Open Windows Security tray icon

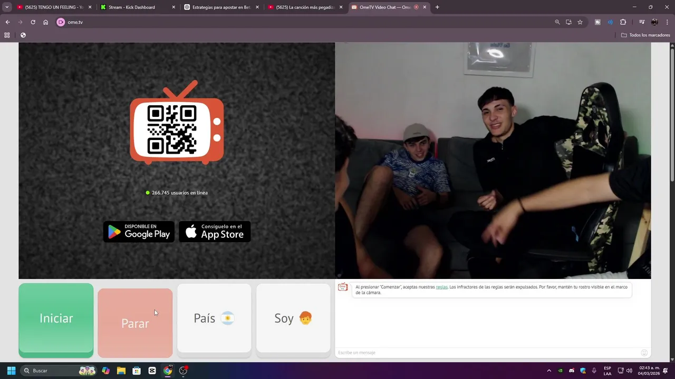[x=583, y=371]
